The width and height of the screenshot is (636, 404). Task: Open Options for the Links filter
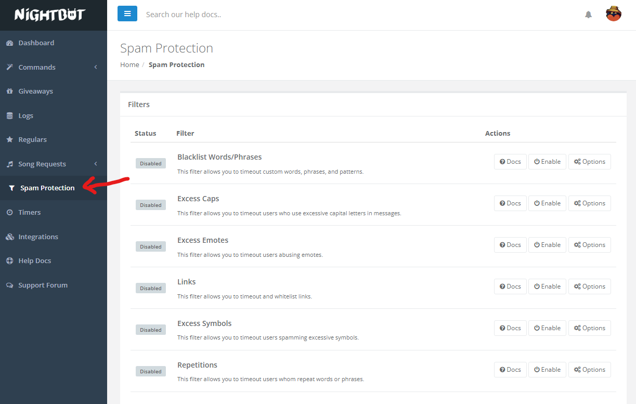[590, 286]
